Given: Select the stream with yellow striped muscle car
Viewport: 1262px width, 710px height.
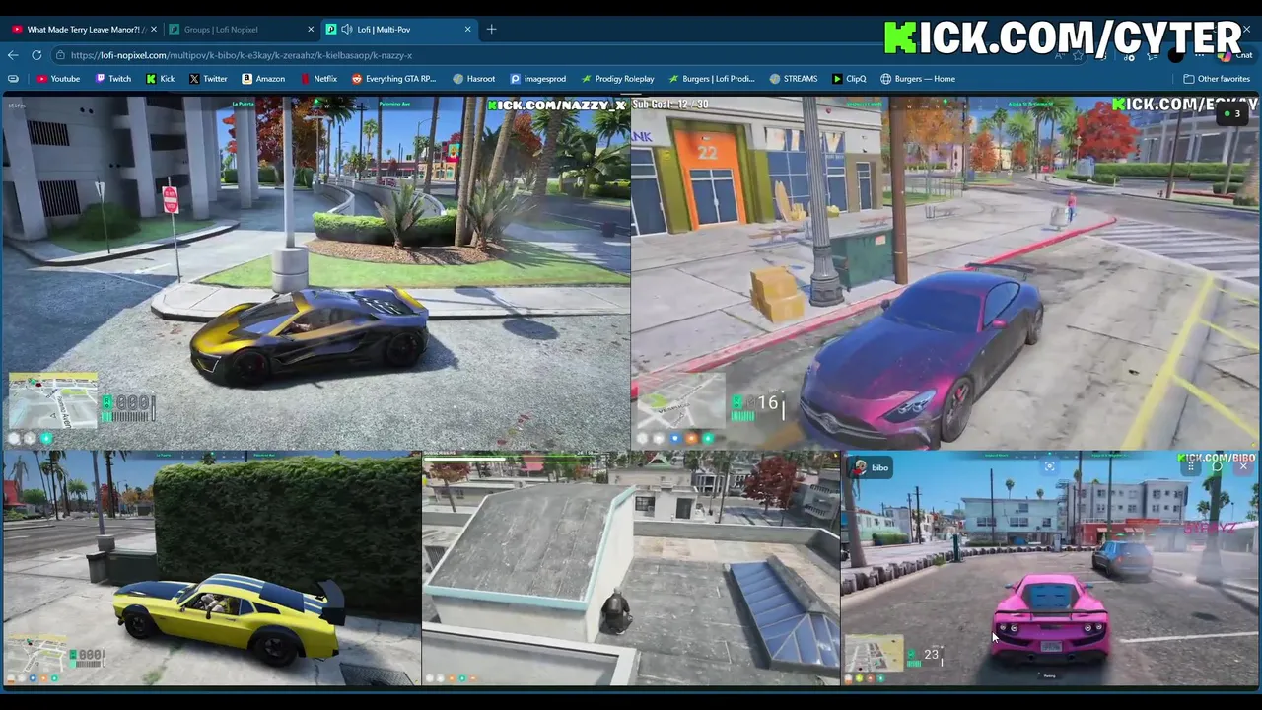Looking at the screenshot, I should (x=211, y=568).
